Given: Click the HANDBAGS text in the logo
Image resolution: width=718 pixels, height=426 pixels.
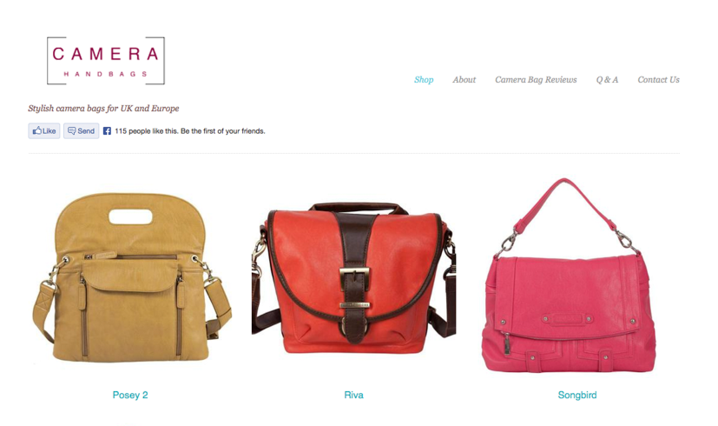Looking at the screenshot, I should (x=105, y=74).
